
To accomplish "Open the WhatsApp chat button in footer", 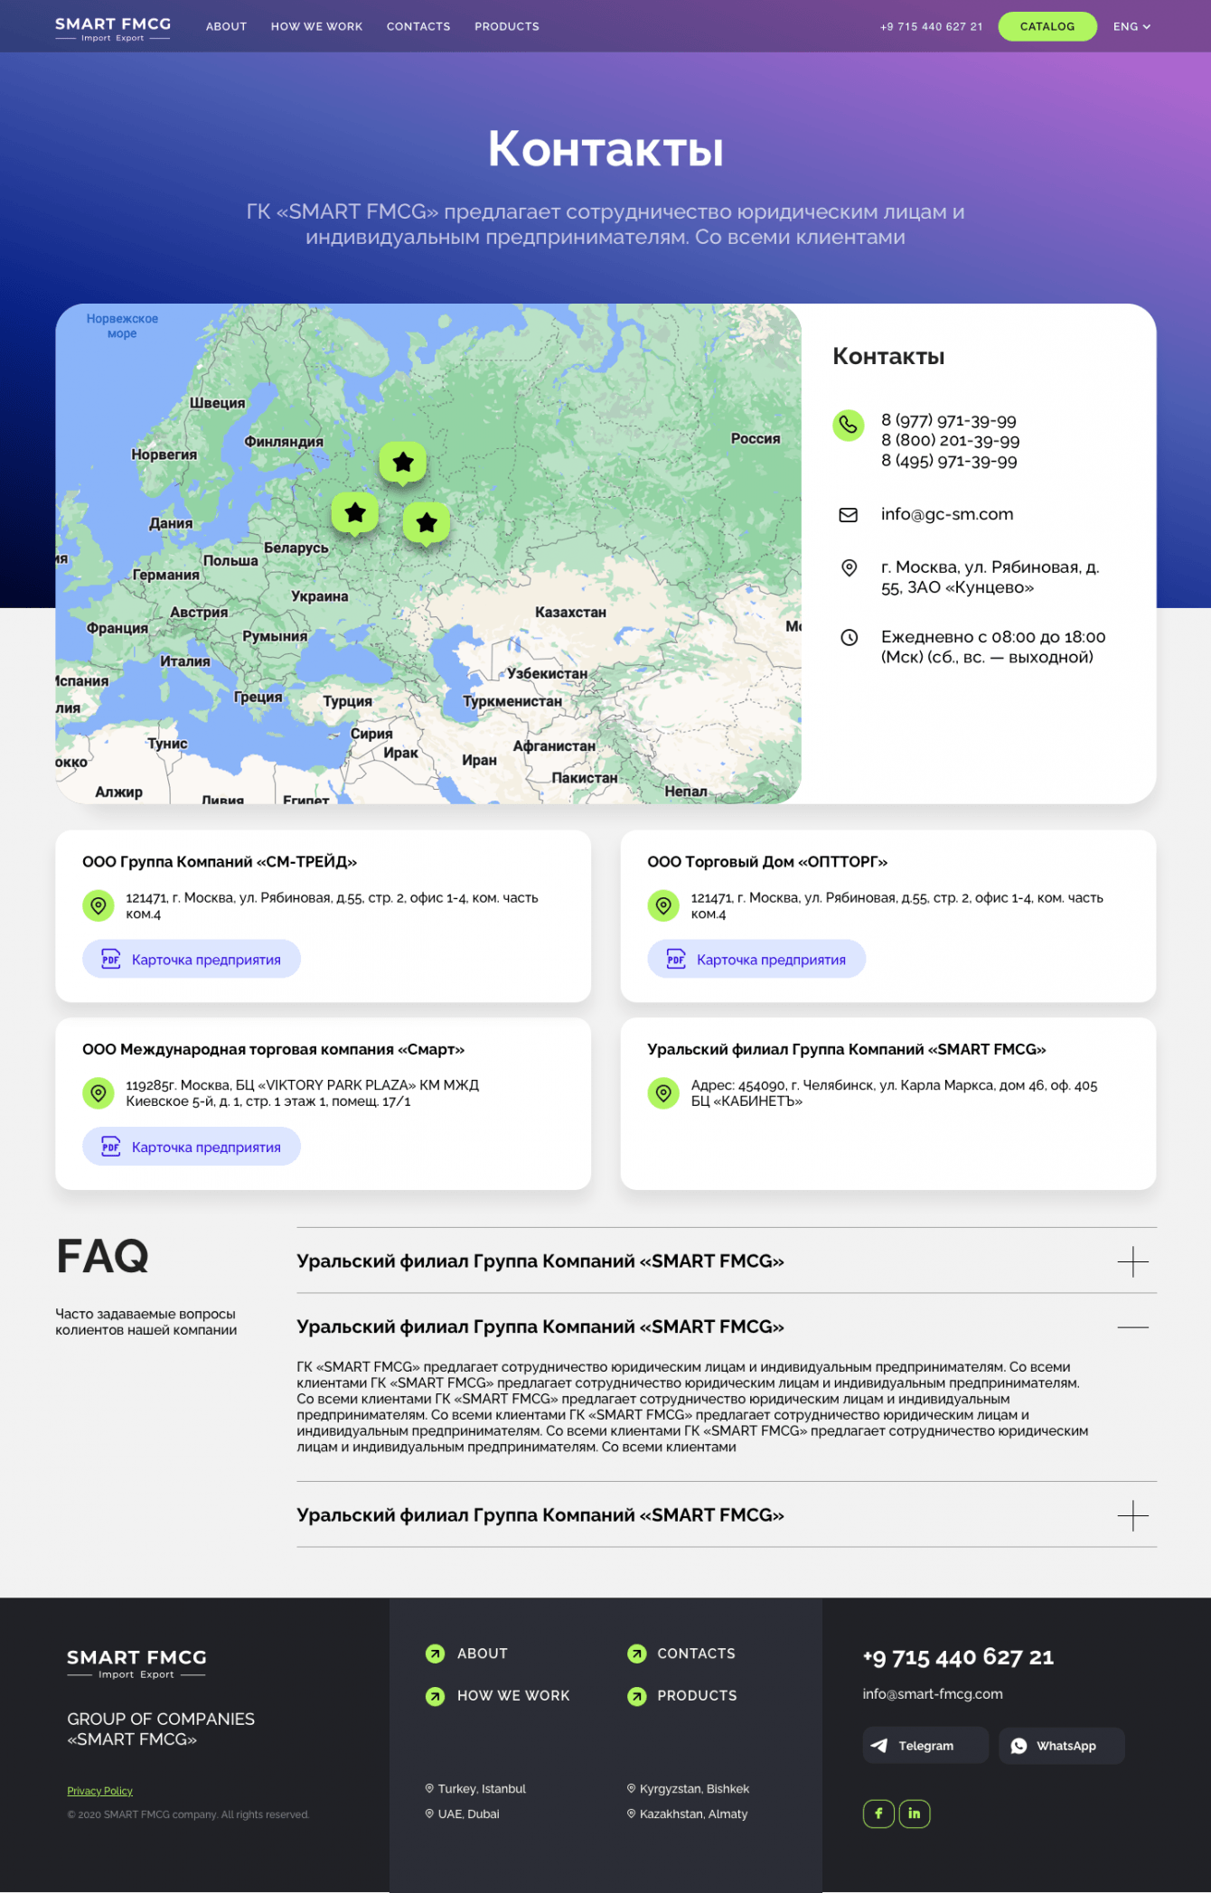I will pos(1062,1746).
